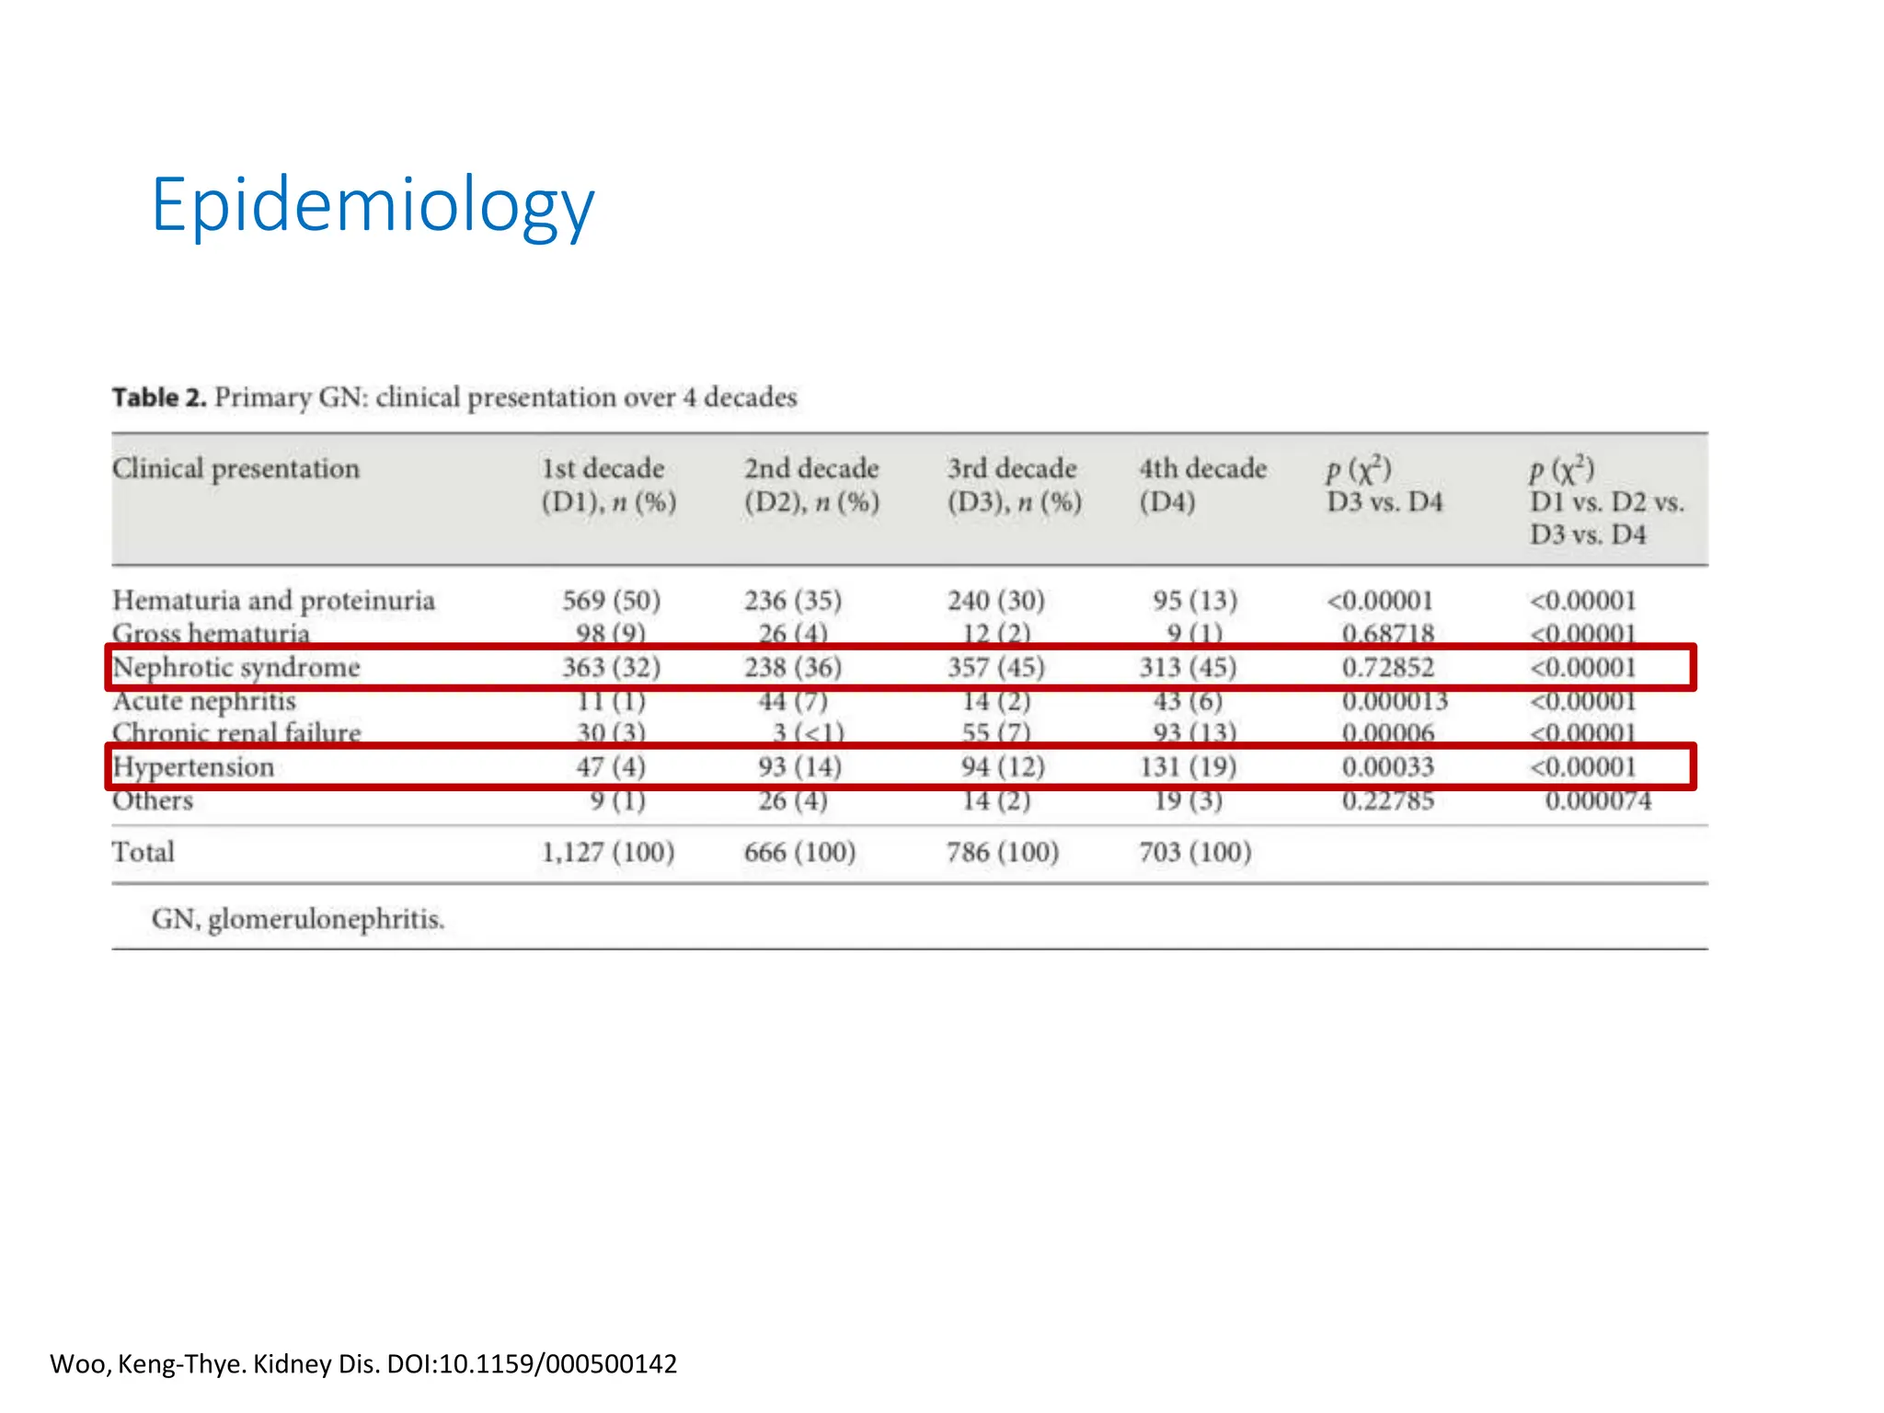Image resolution: width=1884 pixels, height=1413 pixels.
Task: Click the highlighted Nephrotic syndrome row label
Action: click(x=236, y=668)
